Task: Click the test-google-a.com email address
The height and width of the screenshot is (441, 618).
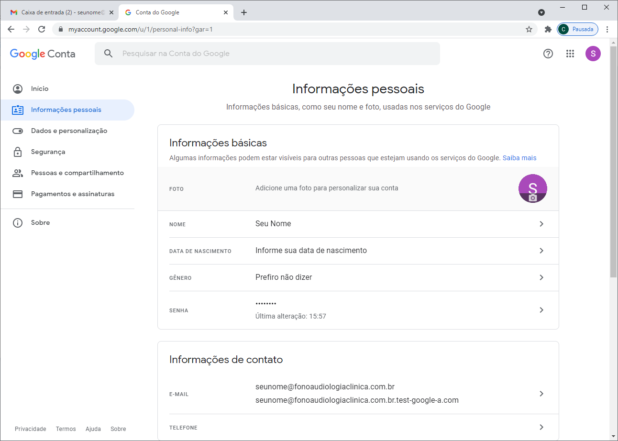Action: click(x=357, y=400)
